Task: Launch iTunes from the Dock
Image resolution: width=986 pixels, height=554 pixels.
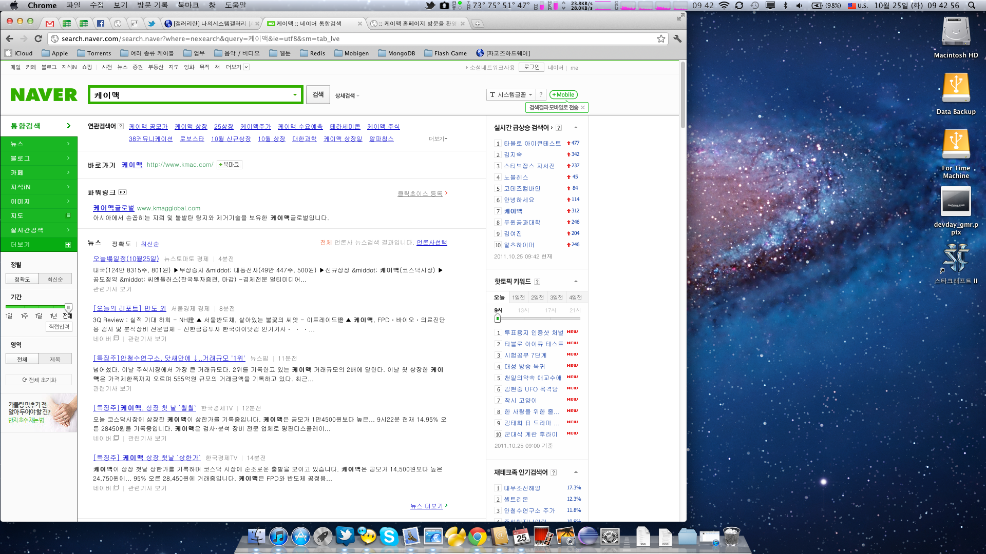Action: click(278, 537)
